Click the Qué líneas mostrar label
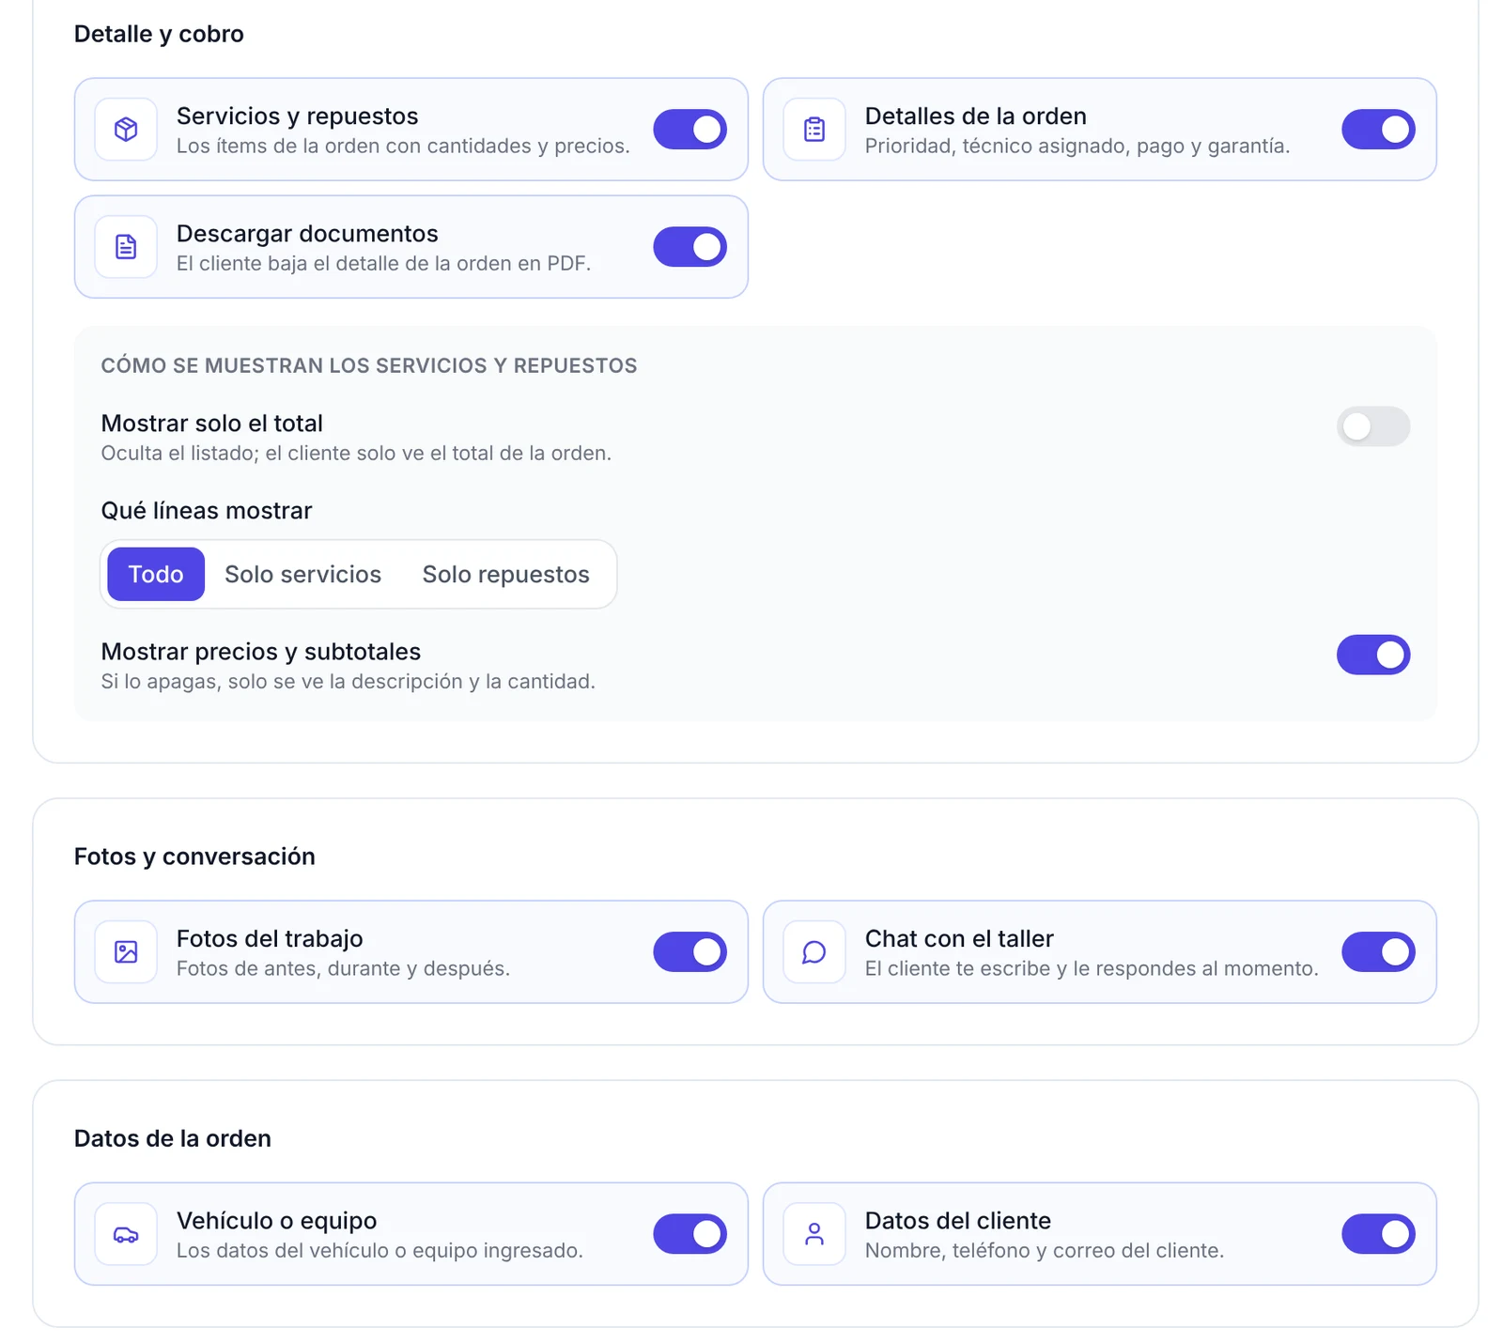Image resolution: width=1503 pixels, height=1343 pixels. [x=207, y=511]
